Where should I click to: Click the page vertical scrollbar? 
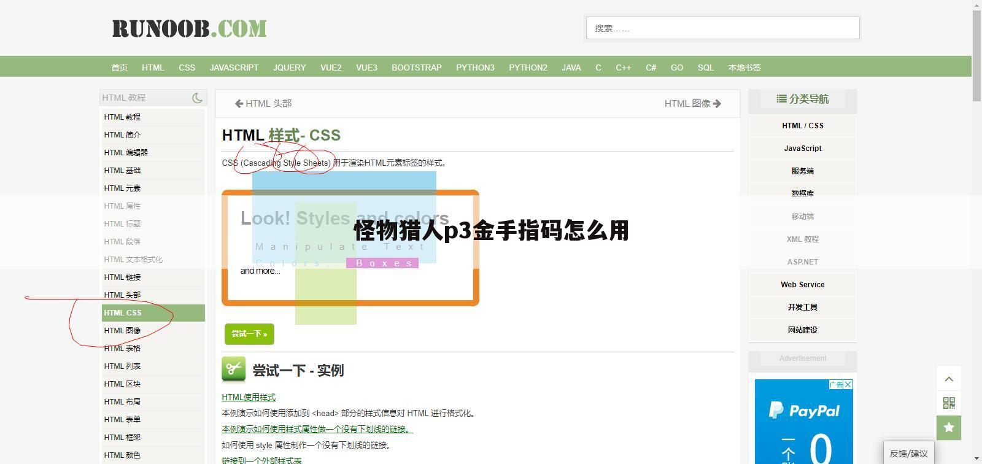[976, 55]
